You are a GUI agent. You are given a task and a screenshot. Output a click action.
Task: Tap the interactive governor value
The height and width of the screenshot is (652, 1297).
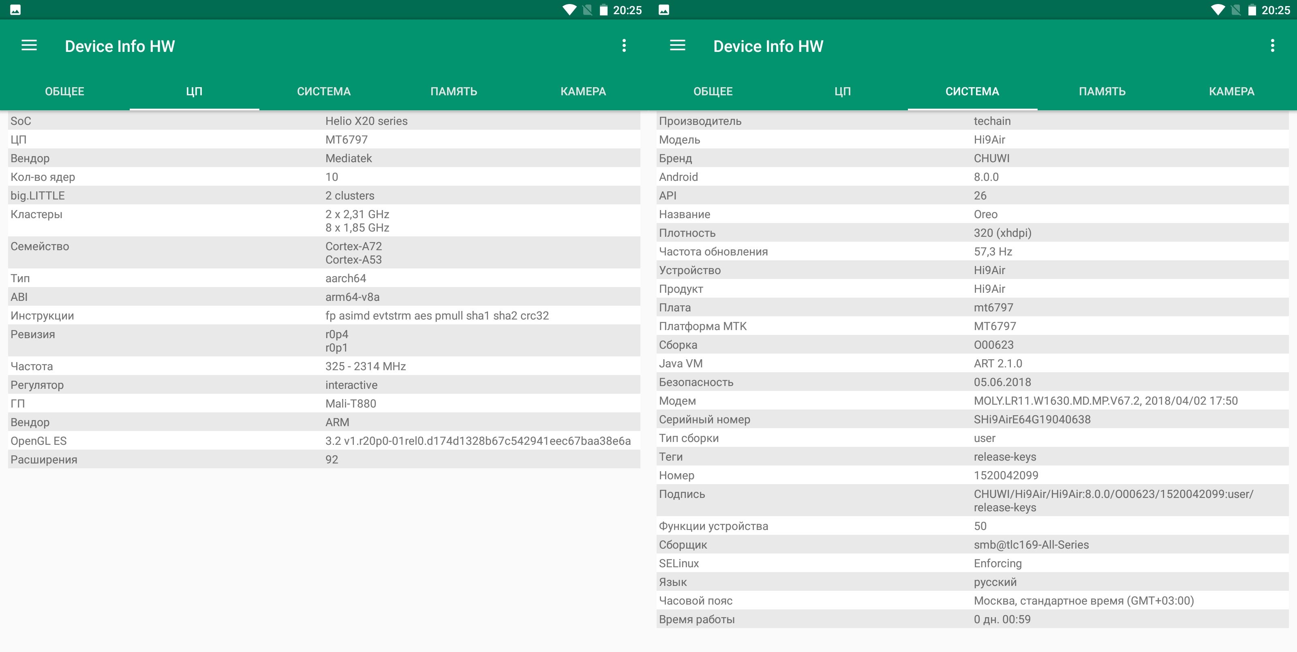351,385
